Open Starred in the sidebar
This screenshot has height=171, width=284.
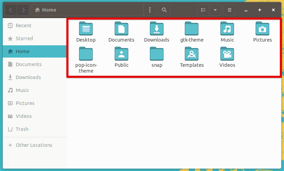pos(35,38)
